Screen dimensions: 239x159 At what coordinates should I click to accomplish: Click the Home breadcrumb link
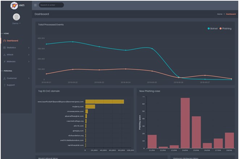pyautogui.click(x=219, y=14)
